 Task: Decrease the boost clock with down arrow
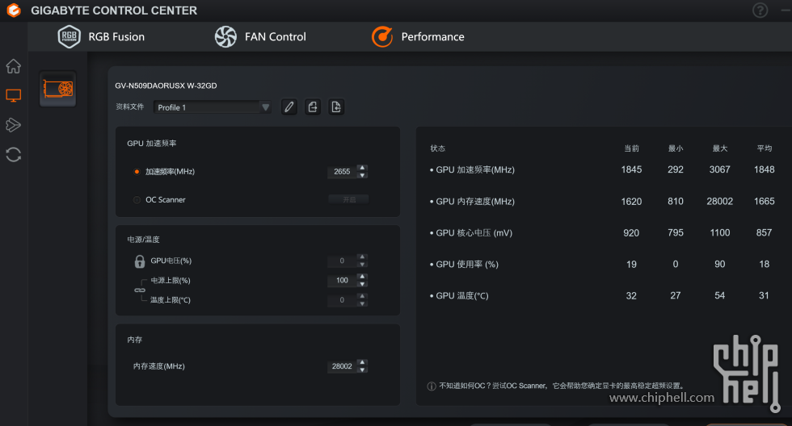pyautogui.click(x=362, y=175)
